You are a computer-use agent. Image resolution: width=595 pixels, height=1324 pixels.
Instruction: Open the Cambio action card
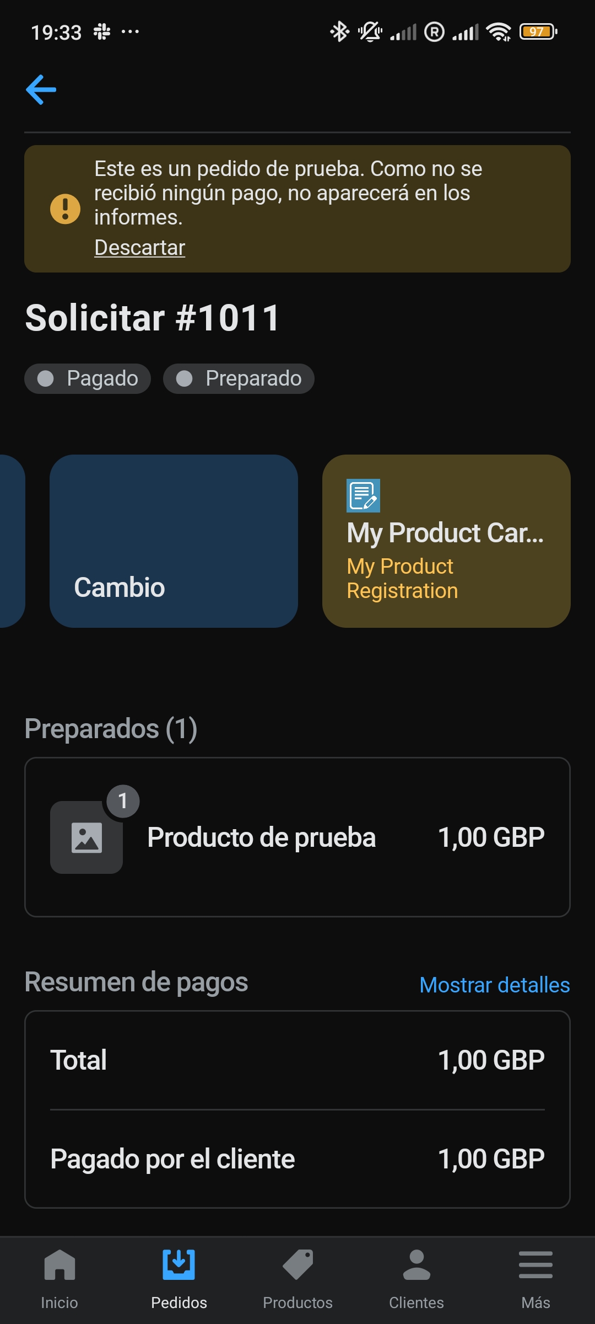coord(174,541)
